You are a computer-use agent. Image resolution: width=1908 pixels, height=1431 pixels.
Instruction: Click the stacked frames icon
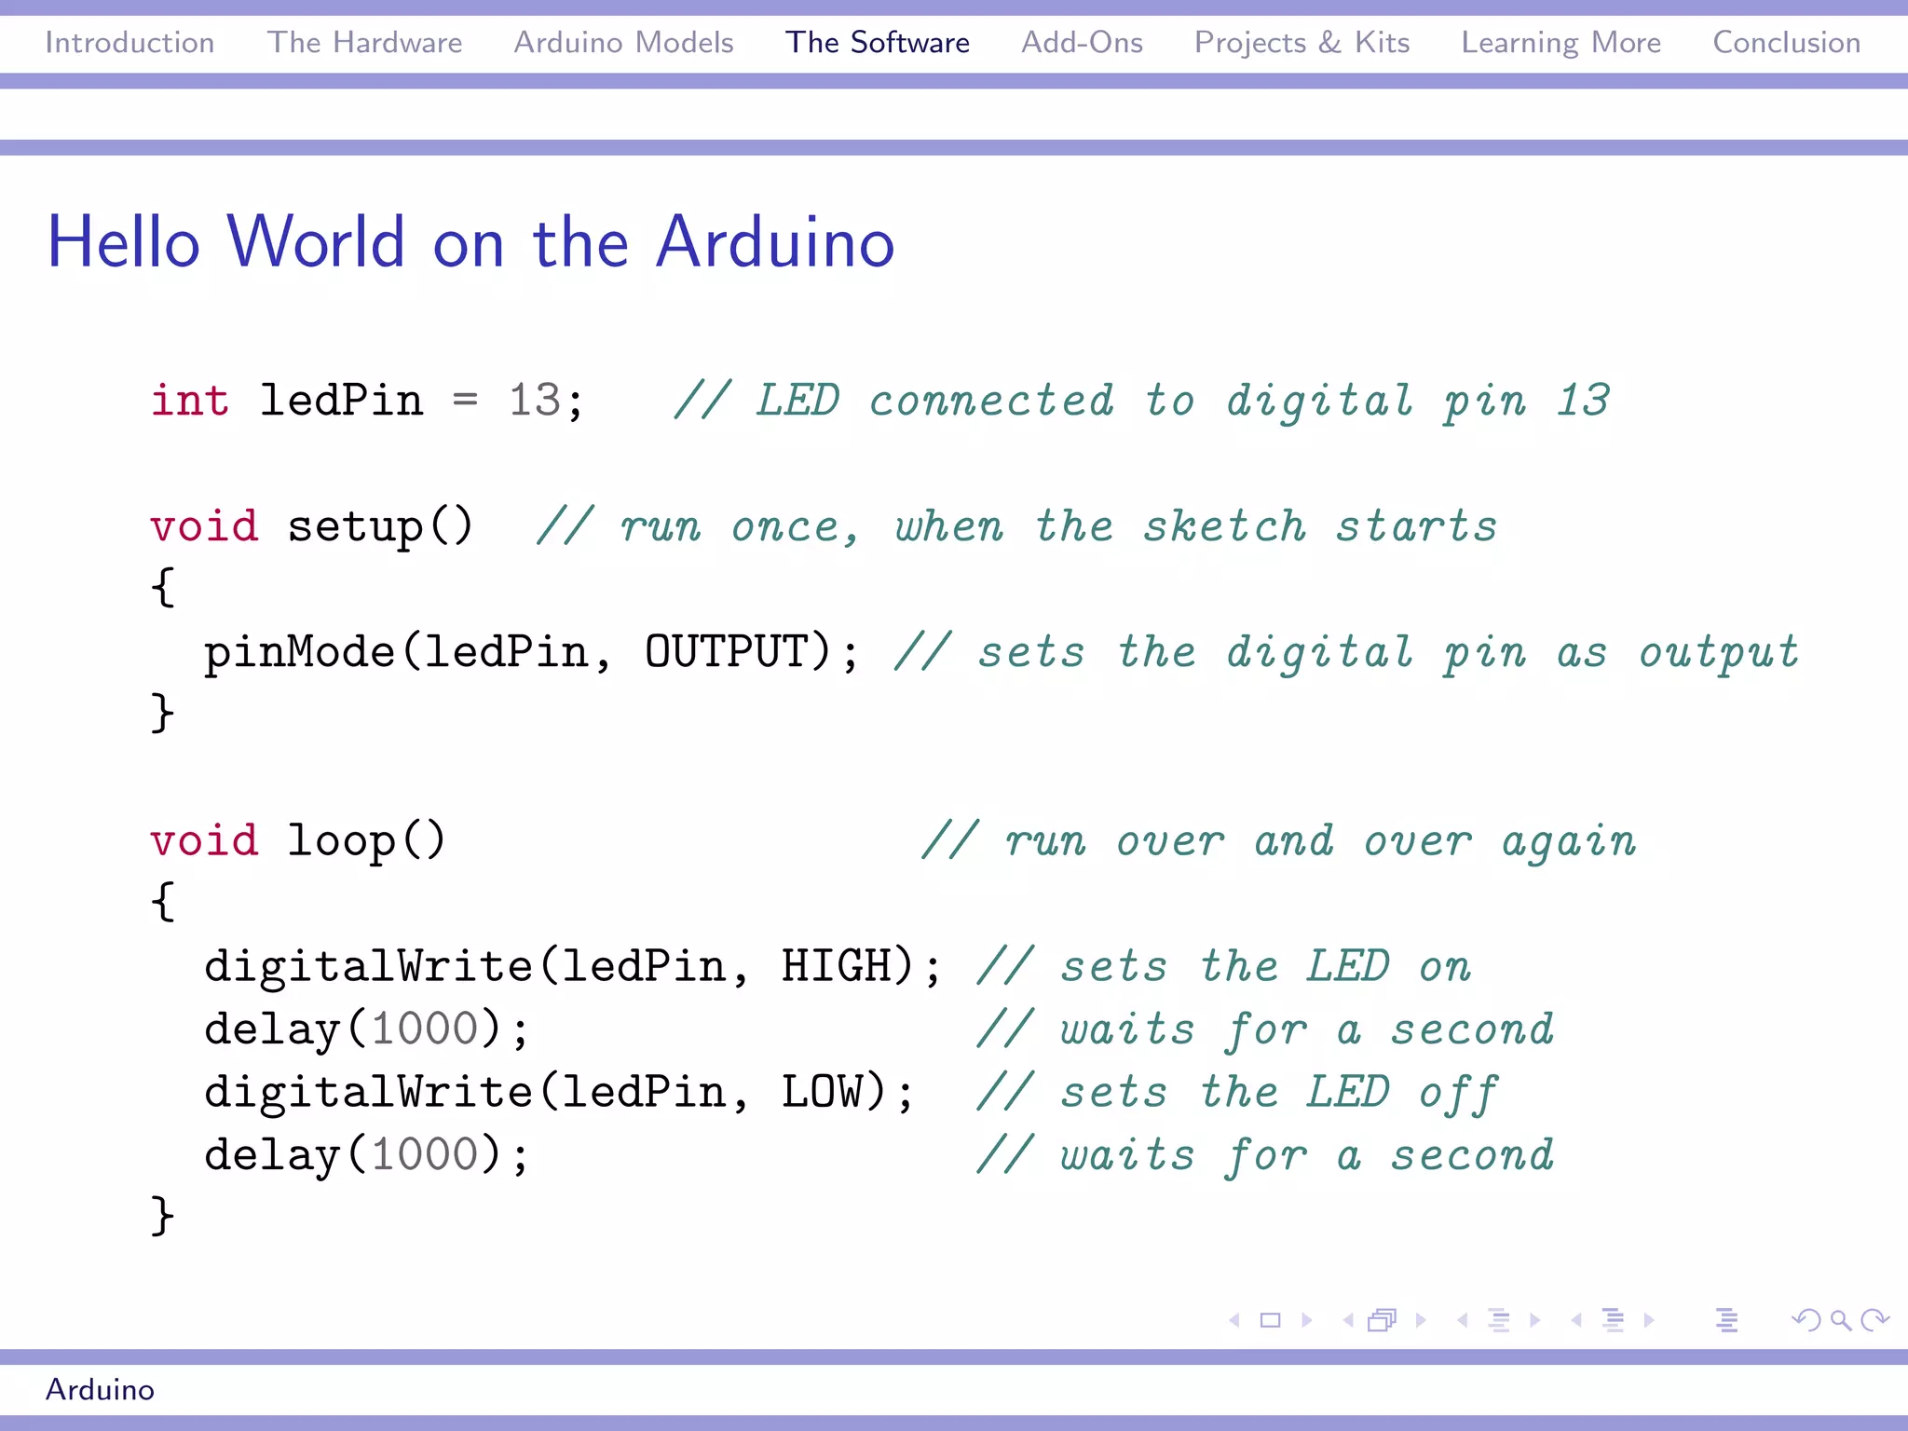tap(1383, 1320)
